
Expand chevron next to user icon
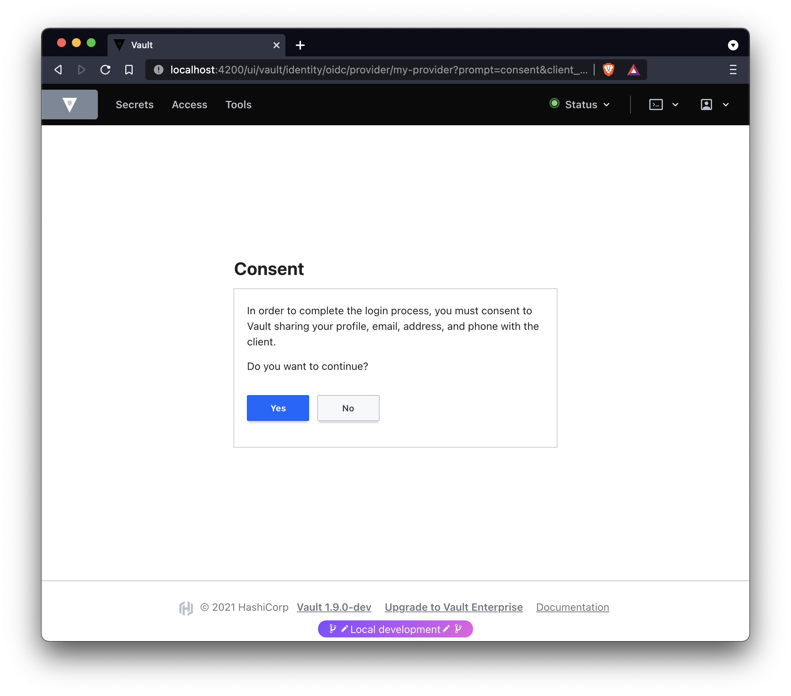pos(726,105)
